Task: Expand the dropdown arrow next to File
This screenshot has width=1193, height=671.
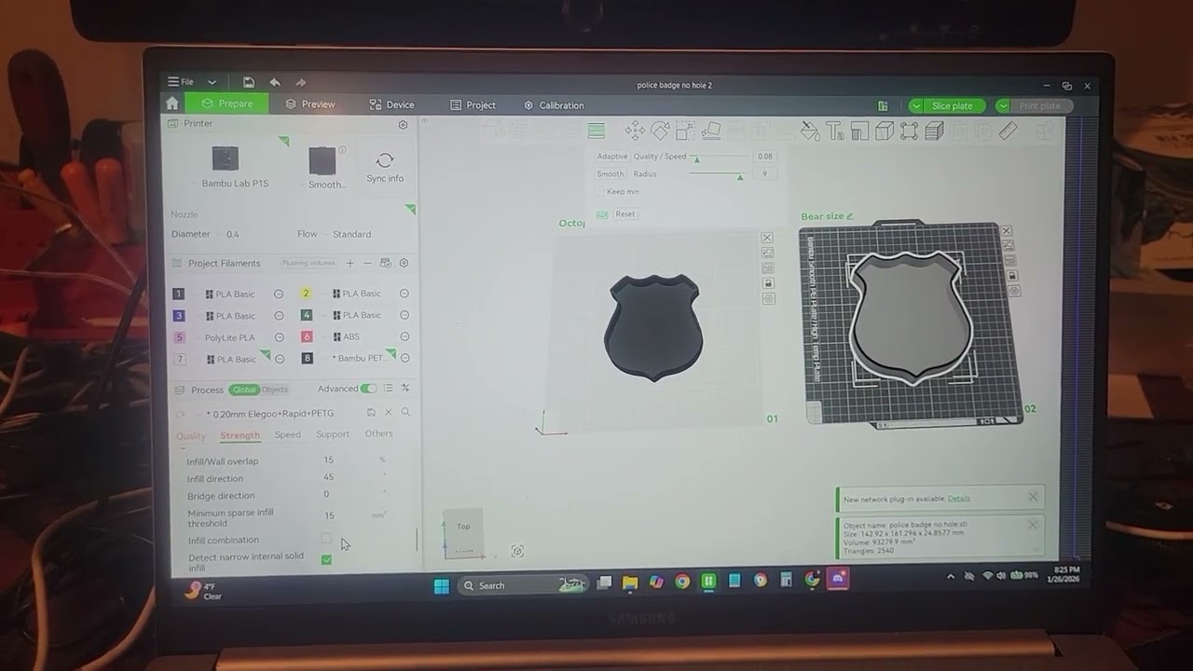Action: click(x=212, y=82)
